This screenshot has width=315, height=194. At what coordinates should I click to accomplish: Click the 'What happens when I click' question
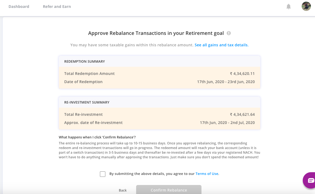(x=97, y=137)
